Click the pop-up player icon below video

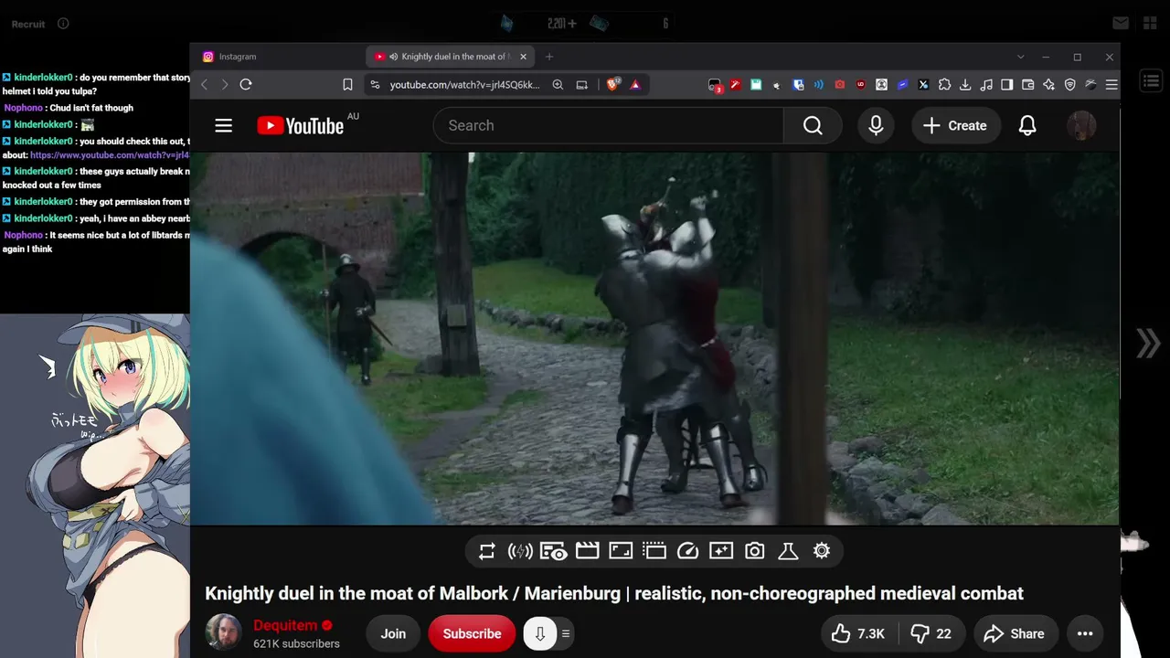point(654,551)
